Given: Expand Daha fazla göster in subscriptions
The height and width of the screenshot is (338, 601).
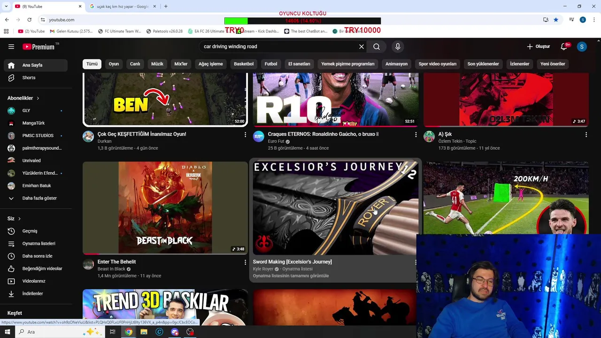Looking at the screenshot, I should coord(36,198).
